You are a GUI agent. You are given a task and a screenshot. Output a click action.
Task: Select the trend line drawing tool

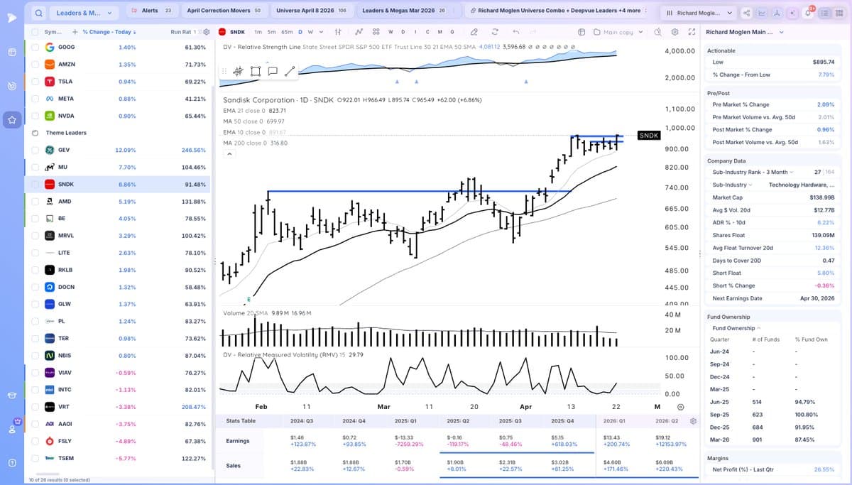click(x=289, y=71)
